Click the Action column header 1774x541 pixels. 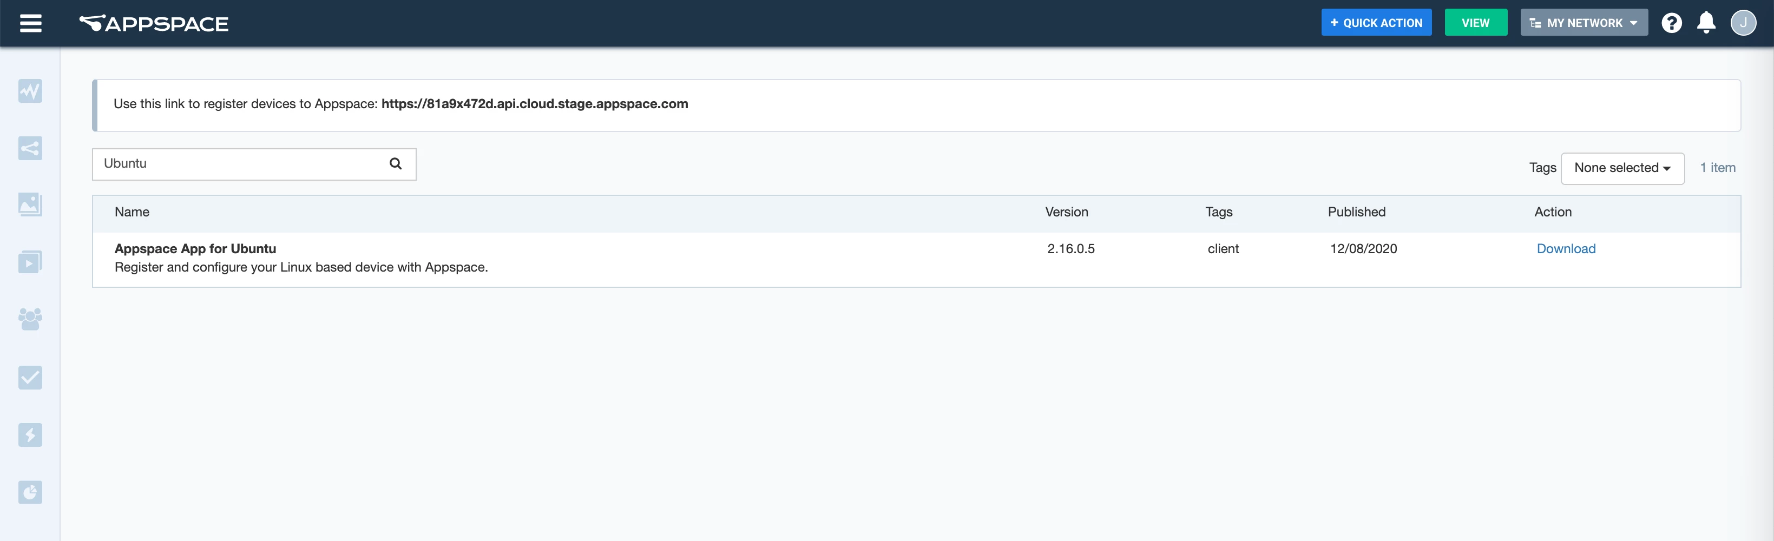[x=1553, y=212]
